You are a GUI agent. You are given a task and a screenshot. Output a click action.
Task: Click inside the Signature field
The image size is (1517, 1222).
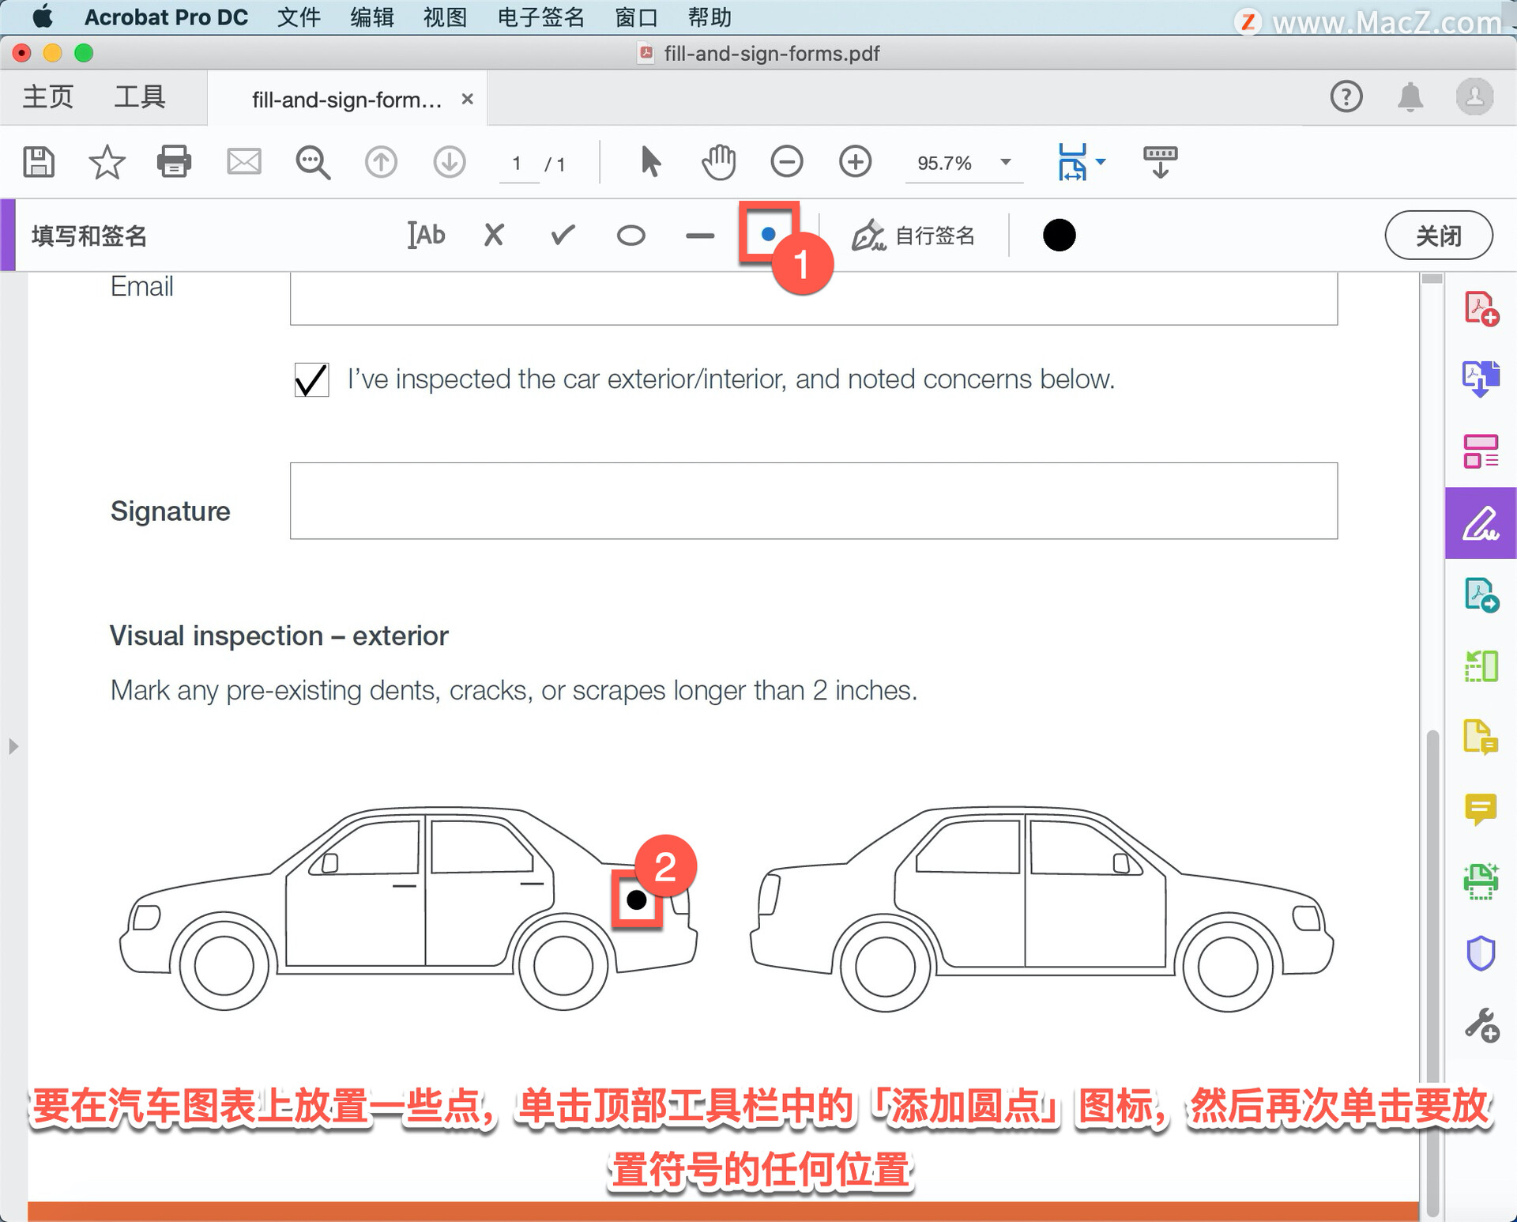(813, 501)
